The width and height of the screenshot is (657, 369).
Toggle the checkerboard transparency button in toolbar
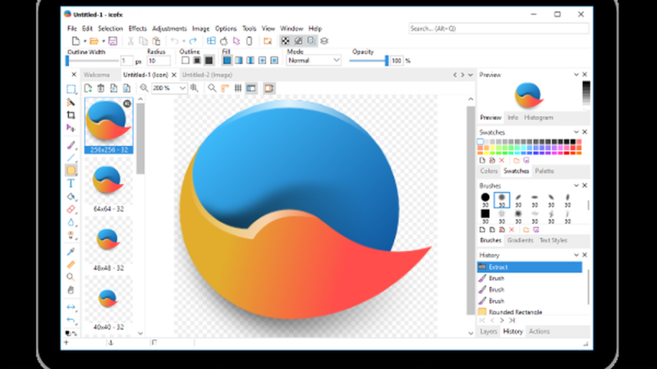tap(285, 41)
